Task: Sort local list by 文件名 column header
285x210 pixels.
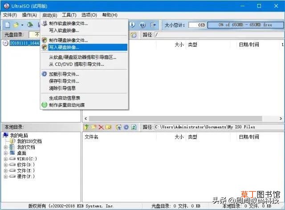Action: 91,137
